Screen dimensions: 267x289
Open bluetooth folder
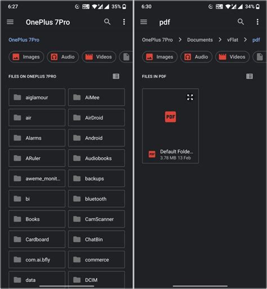96,199
